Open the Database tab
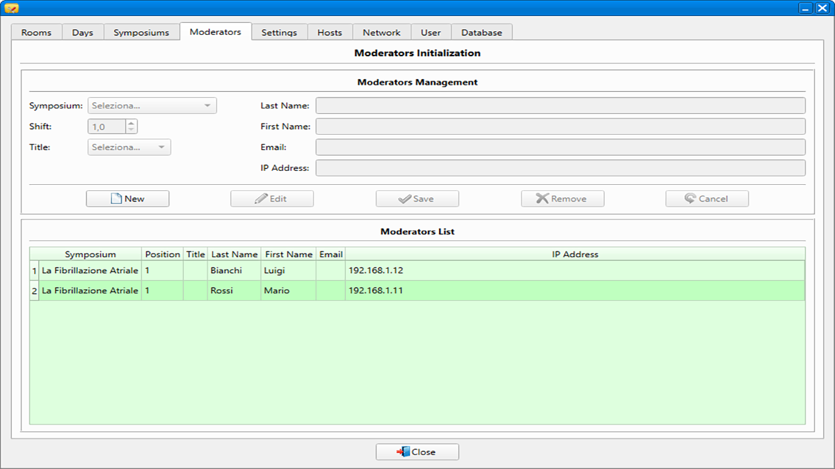 click(482, 32)
